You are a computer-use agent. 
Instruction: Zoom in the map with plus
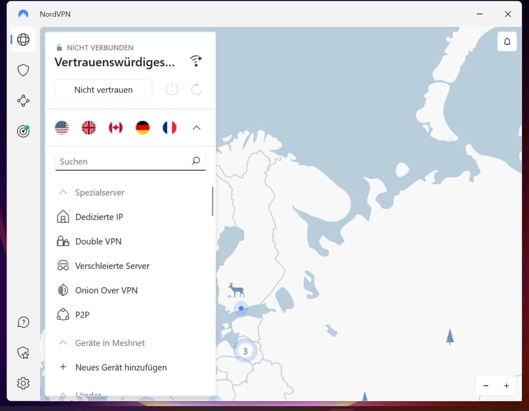(506, 386)
